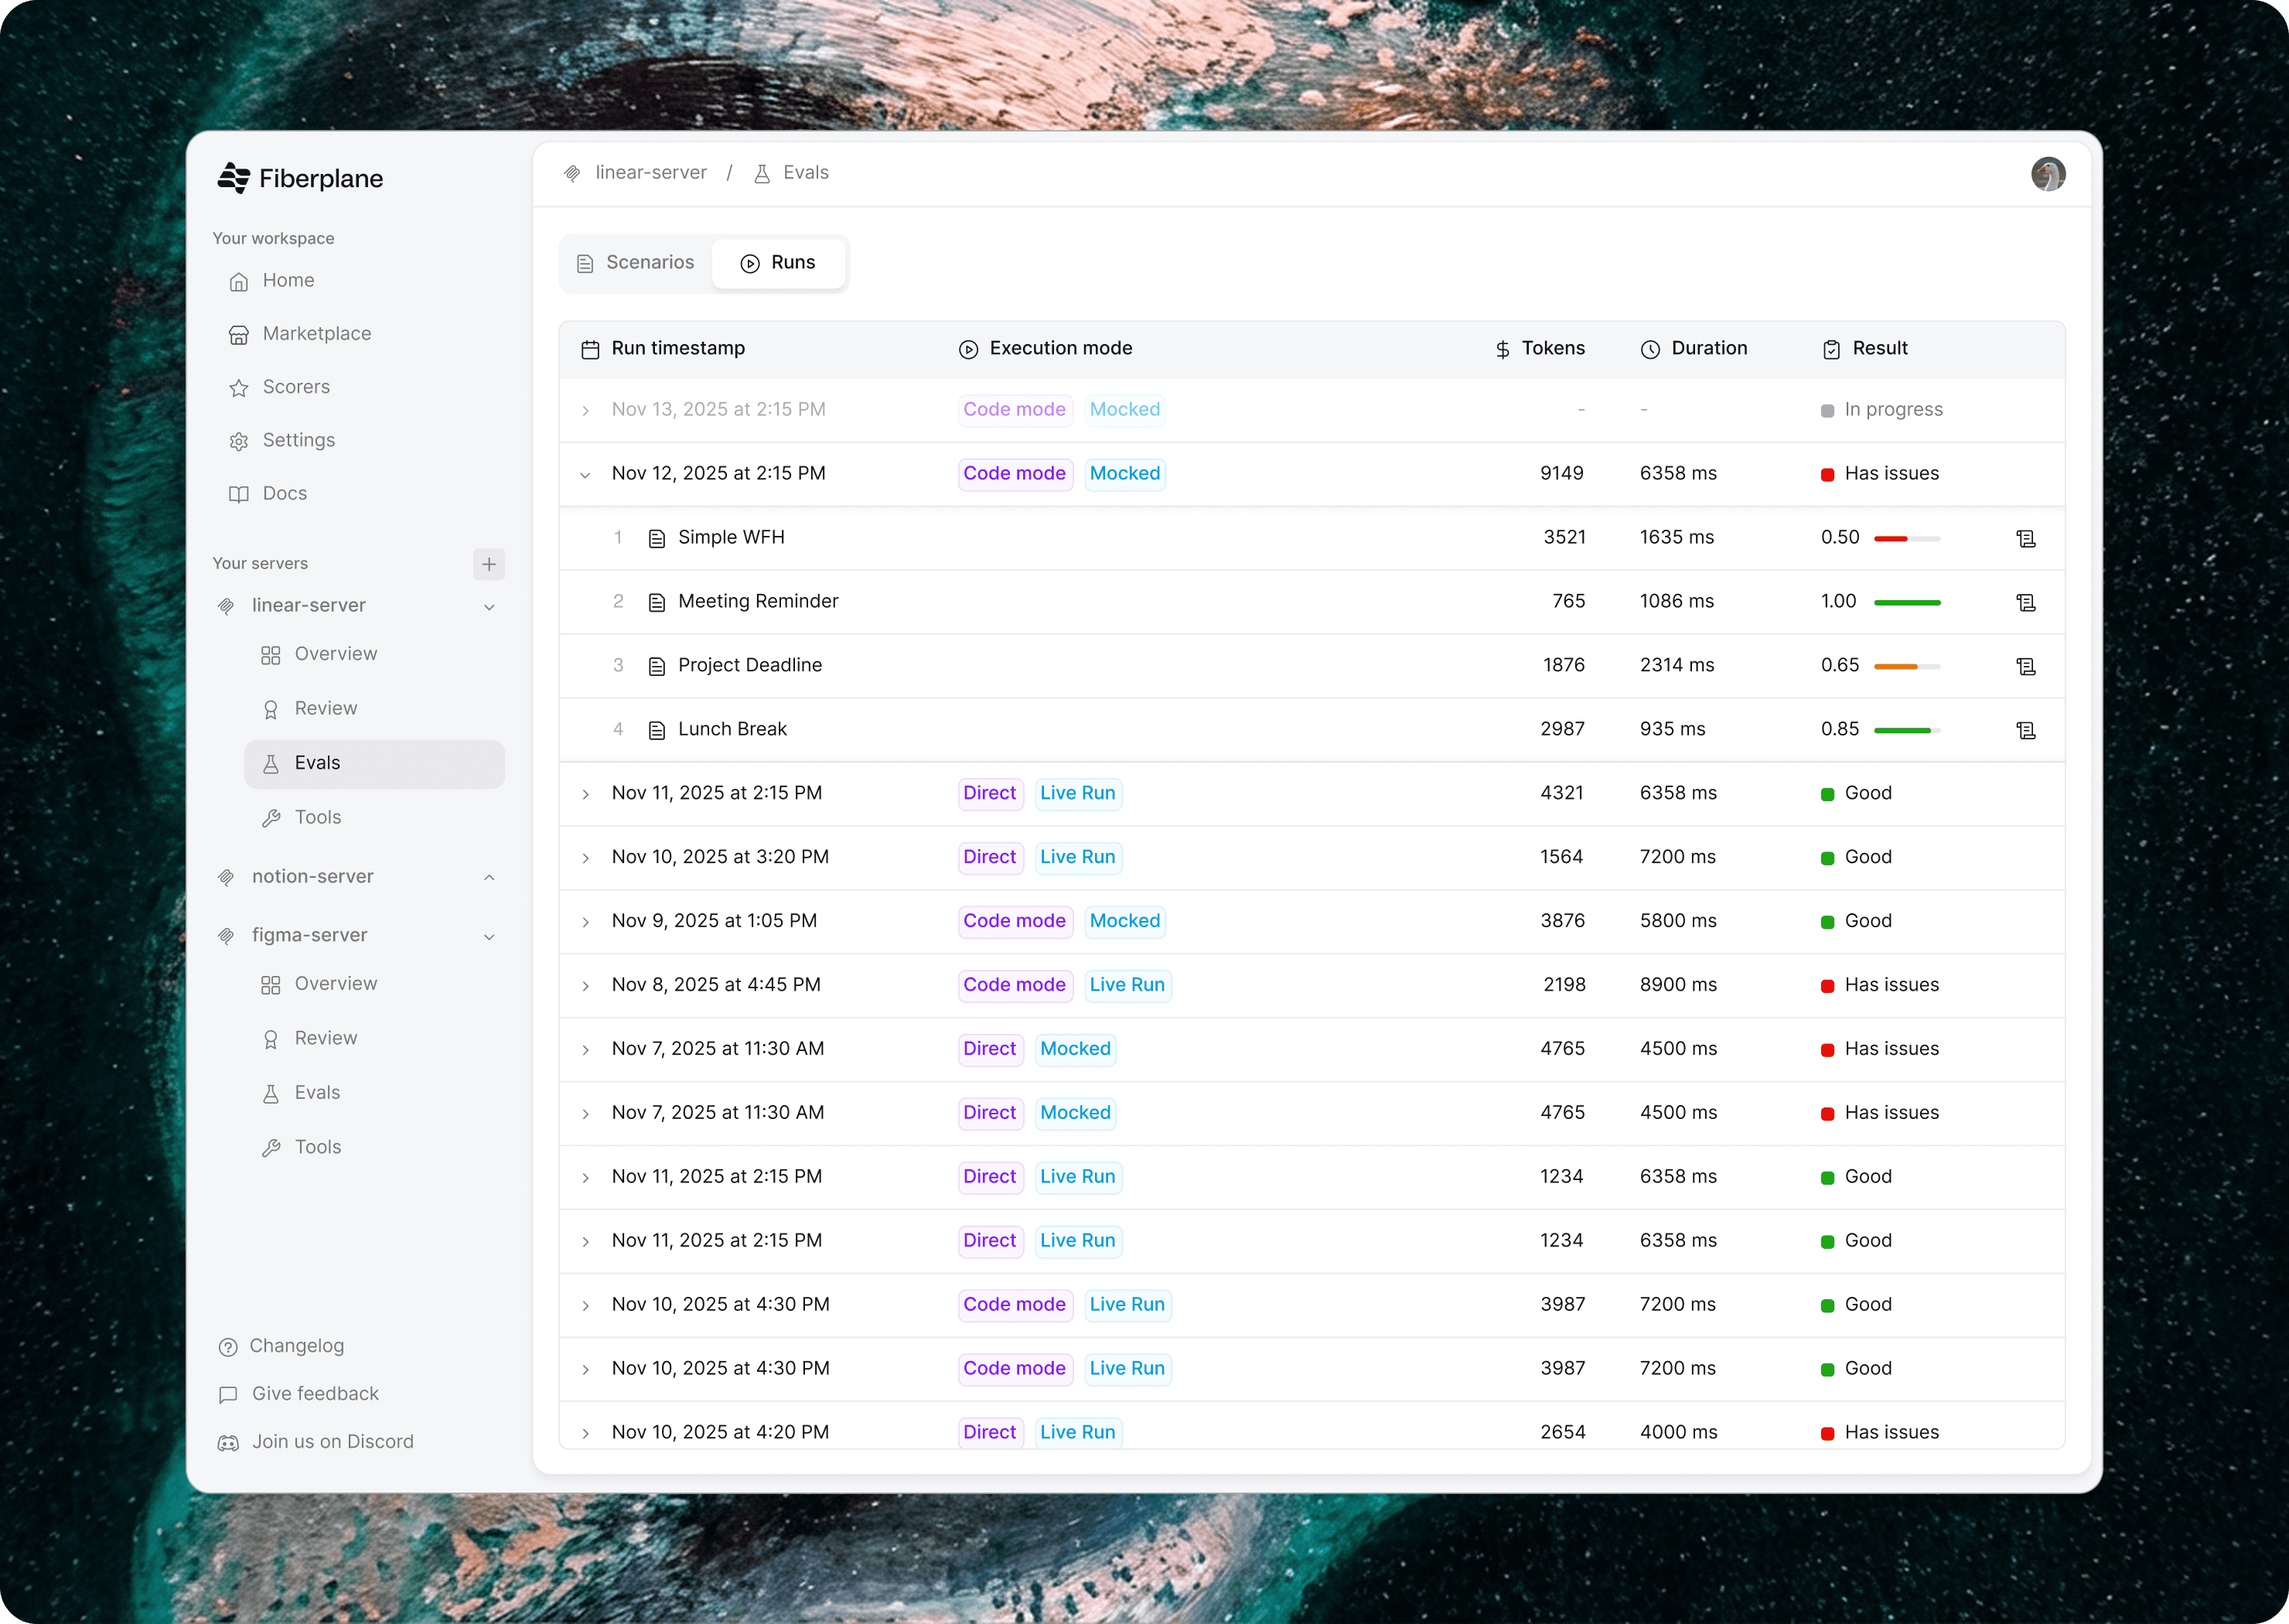Click Run timestamp column header
Screen dimensions: 2289x1624
click(x=677, y=349)
